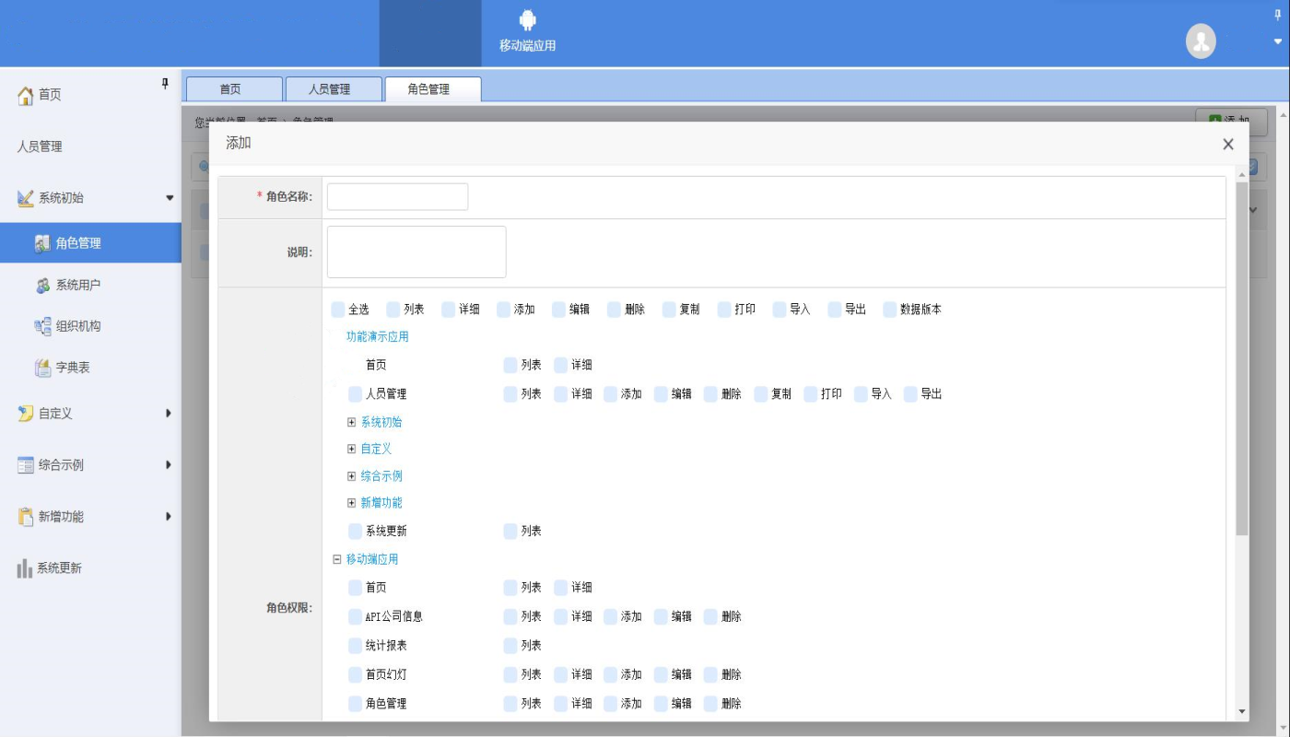The width and height of the screenshot is (1290, 737).
Task: Collapse the 系统初始 sidebar menu arrow
Action: pos(170,198)
